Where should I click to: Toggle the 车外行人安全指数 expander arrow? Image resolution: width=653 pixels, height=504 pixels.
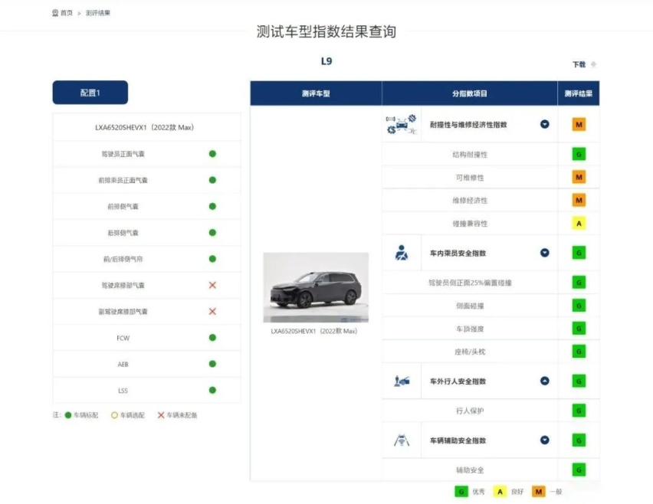click(x=544, y=381)
